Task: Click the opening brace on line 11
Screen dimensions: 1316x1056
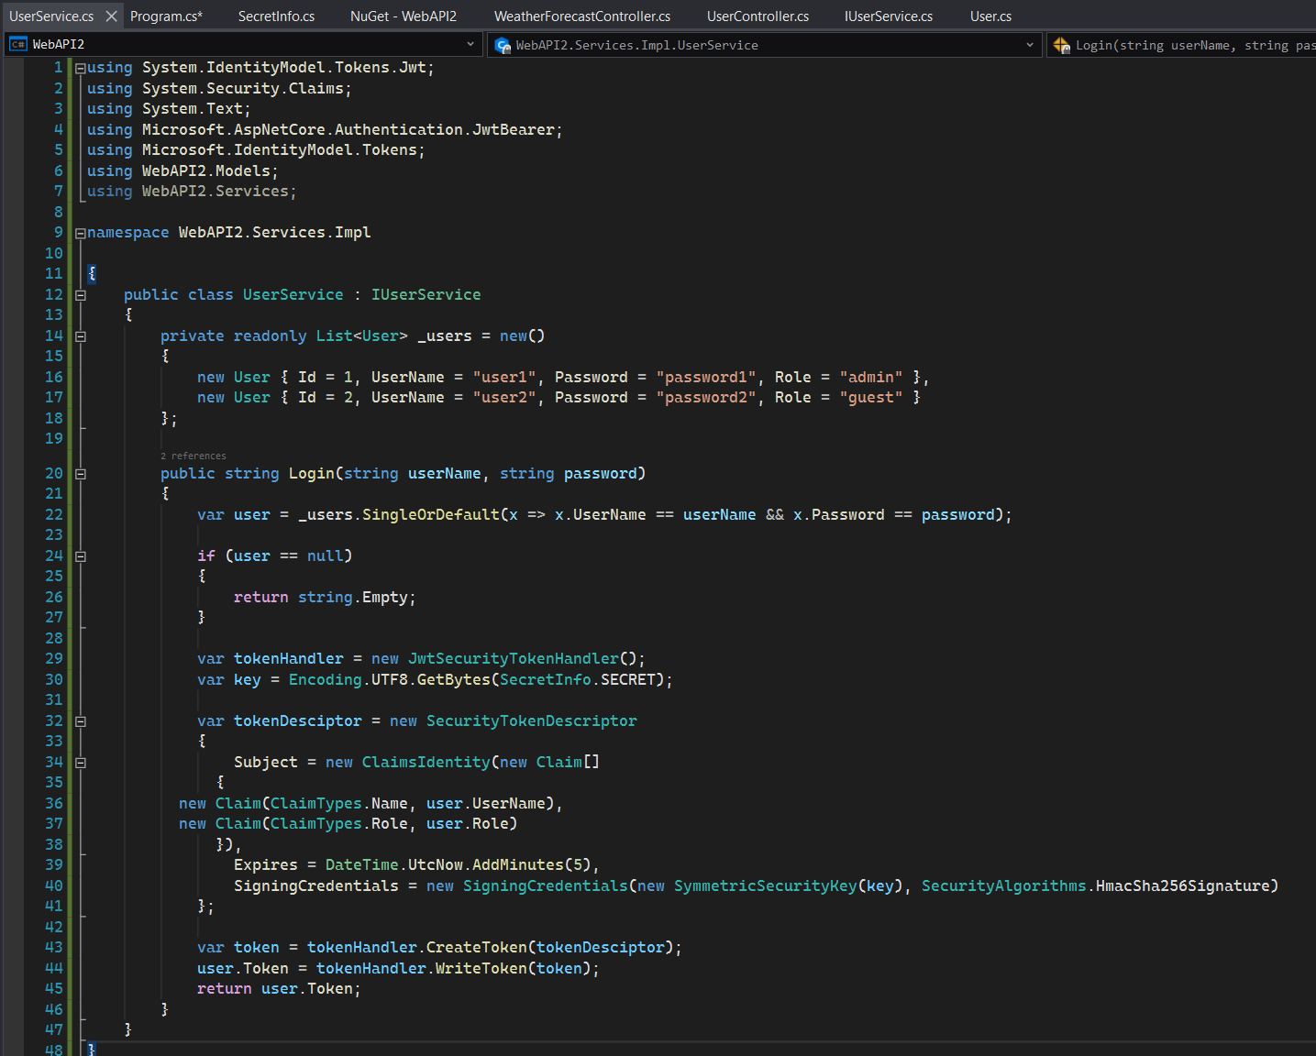Action: coord(92,273)
